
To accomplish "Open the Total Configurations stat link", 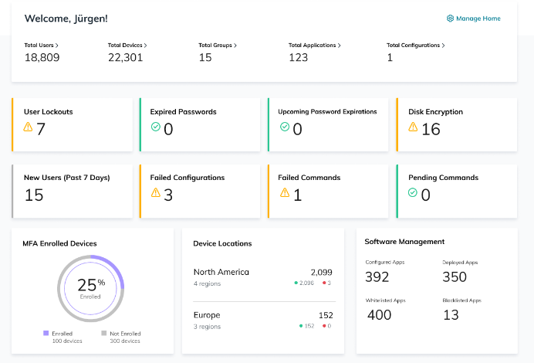I will [x=415, y=46].
